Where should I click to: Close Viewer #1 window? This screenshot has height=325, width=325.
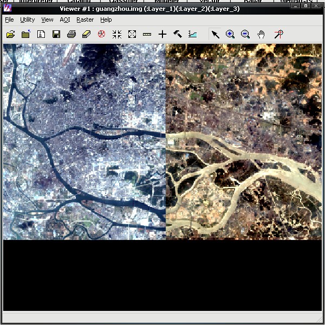click(x=316, y=6)
